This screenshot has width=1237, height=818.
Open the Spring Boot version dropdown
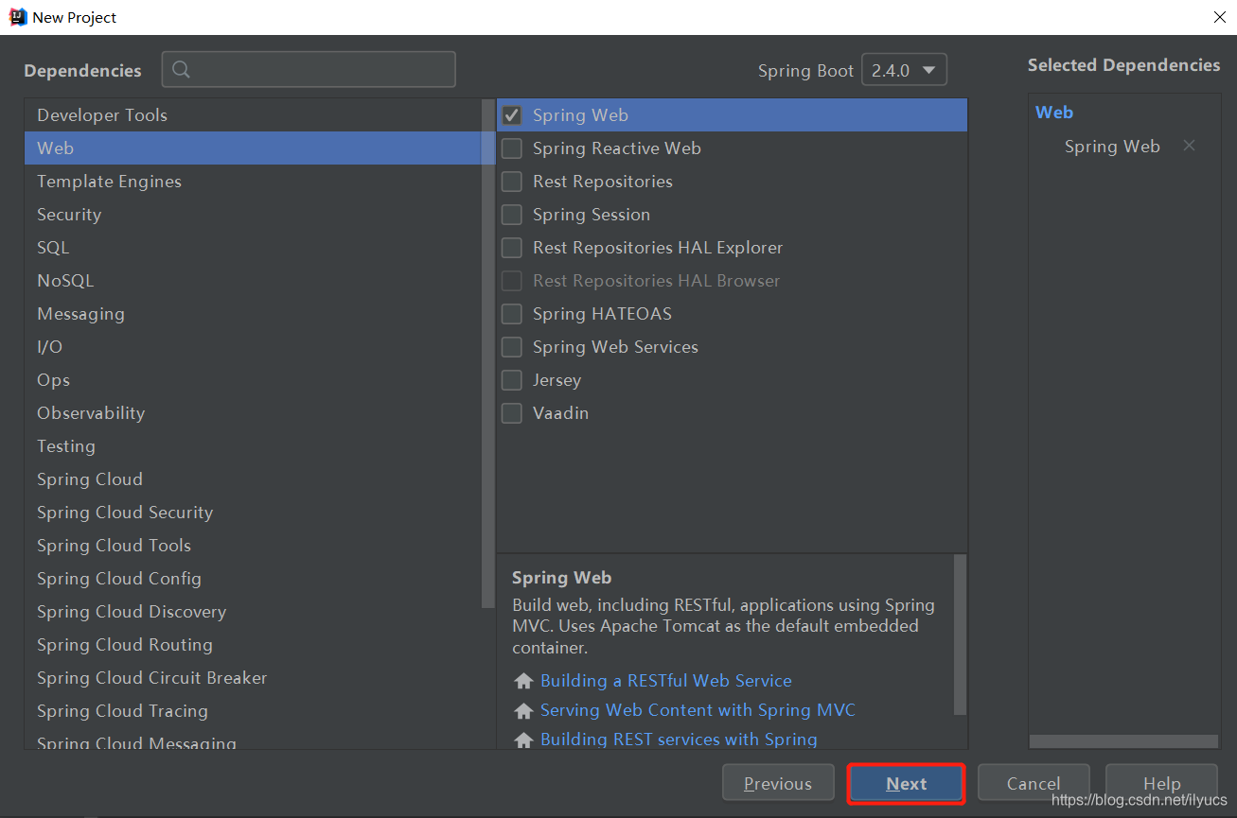904,70
